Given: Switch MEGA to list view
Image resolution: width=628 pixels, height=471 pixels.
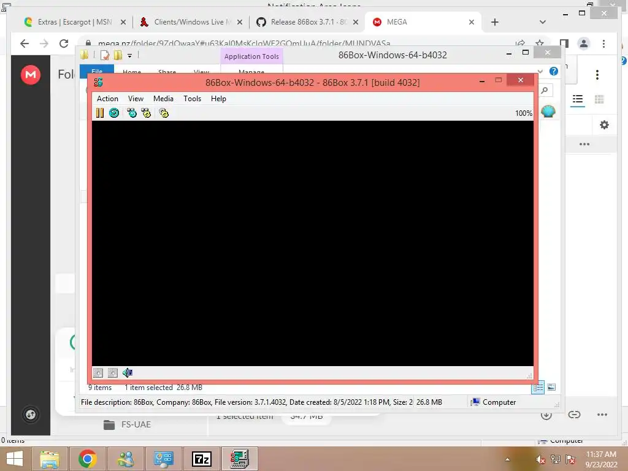Looking at the screenshot, I should (578, 99).
